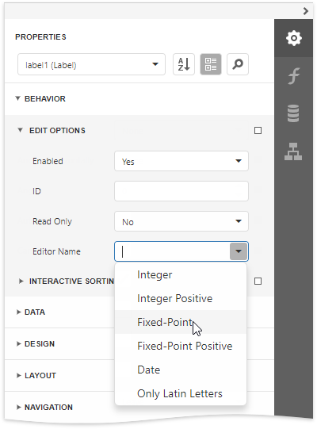The height and width of the screenshot is (429, 317).
Task: Collapse the Behavior section
Action: [17, 98]
